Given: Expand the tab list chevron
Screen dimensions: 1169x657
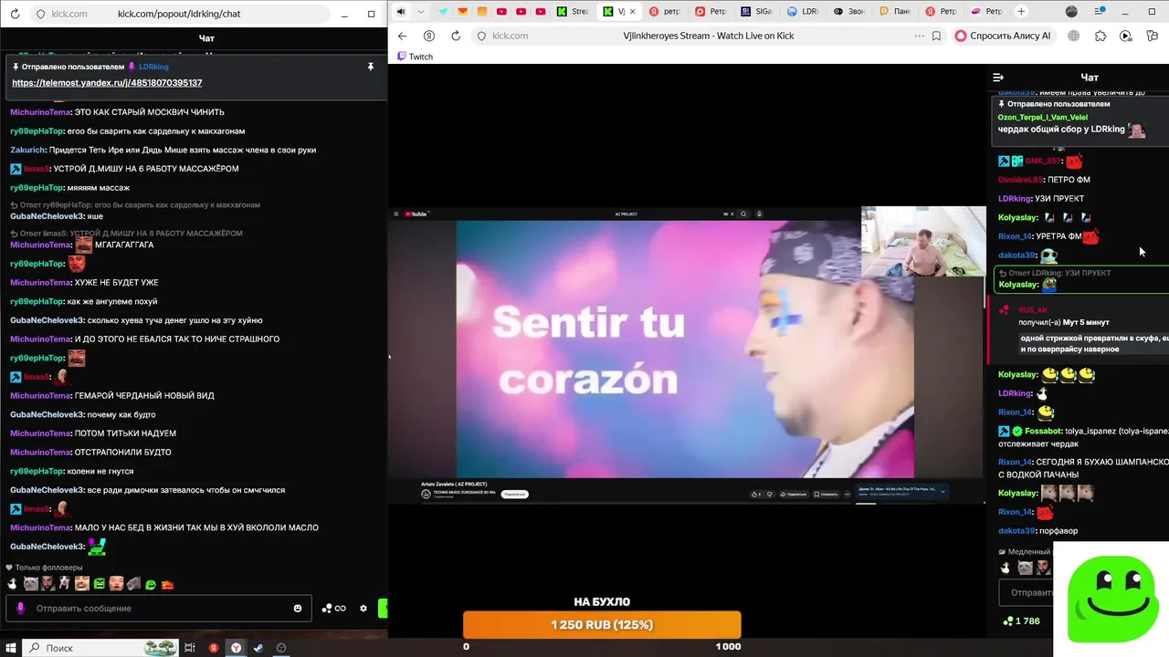Looking at the screenshot, I should pos(421,12).
